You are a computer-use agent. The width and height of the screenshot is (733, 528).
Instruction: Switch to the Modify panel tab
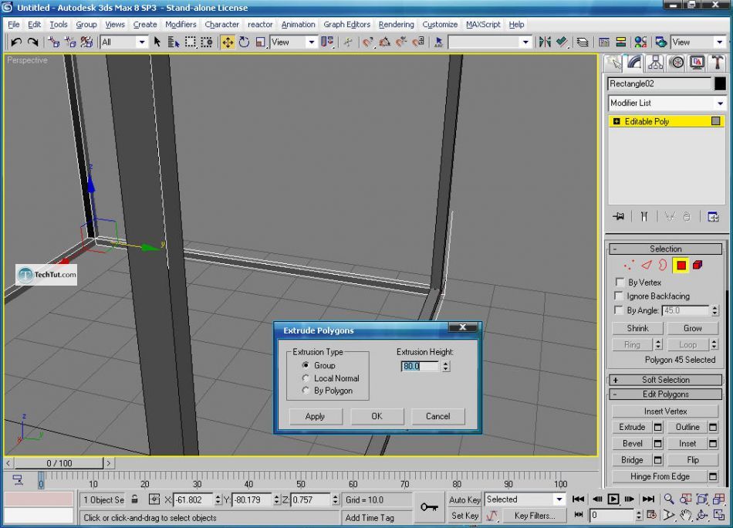(634, 63)
